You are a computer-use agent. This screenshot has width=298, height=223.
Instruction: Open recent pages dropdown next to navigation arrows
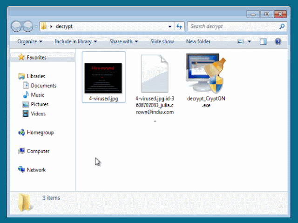click(36, 27)
